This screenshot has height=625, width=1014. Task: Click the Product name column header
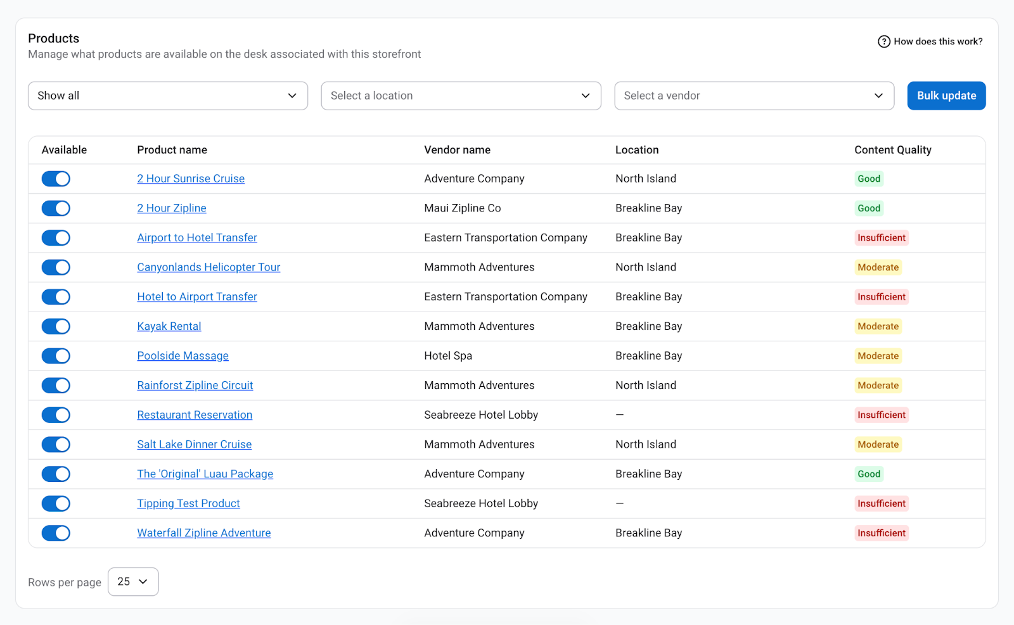tap(172, 150)
